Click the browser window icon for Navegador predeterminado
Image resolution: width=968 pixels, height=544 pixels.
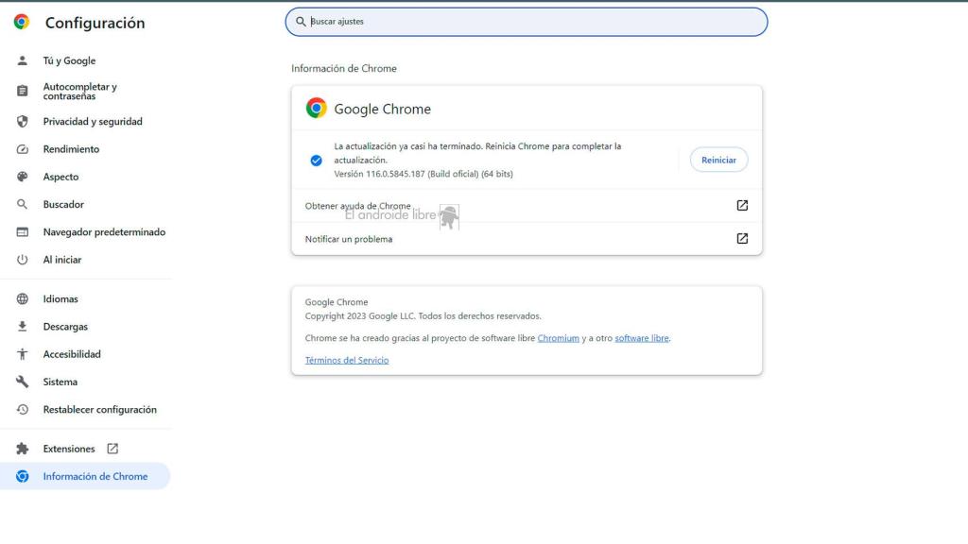pos(23,232)
